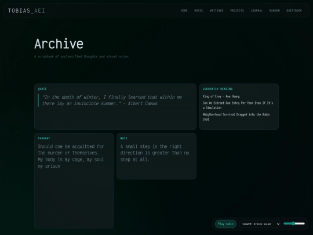This screenshot has width=313, height=235.
Task: Click the THOUGHT card label
Action: point(44,138)
